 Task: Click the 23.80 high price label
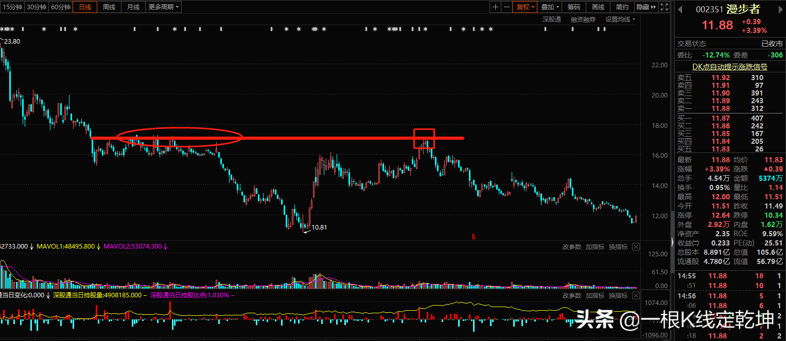coord(12,42)
